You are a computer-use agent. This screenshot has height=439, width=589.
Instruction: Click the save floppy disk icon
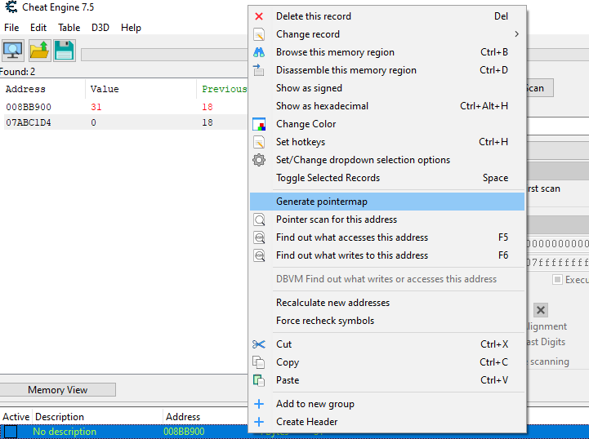[x=65, y=51]
